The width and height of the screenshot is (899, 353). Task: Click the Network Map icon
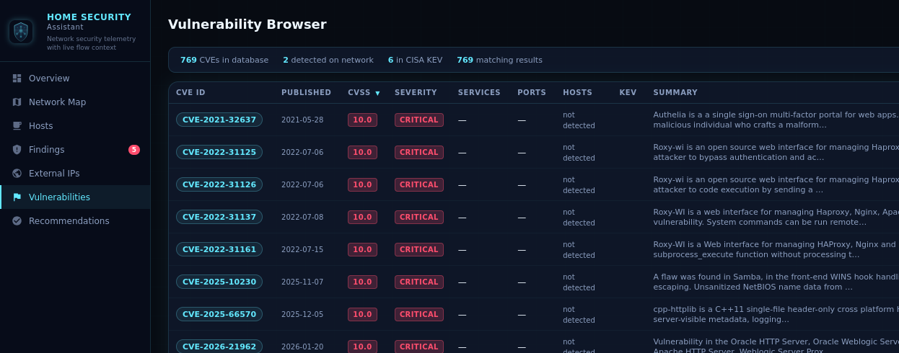pyautogui.click(x=17, y=102)
